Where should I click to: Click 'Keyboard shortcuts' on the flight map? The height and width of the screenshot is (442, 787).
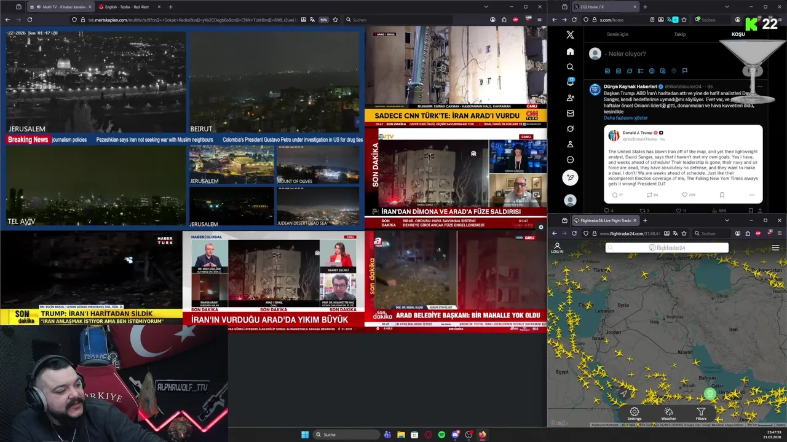click(604, 425)
